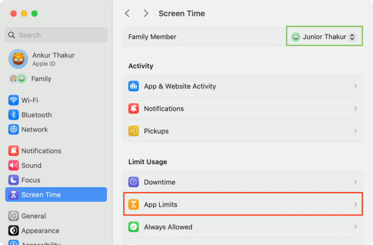
Task: Click the red close window button
Action: click(x=14, y=14)
